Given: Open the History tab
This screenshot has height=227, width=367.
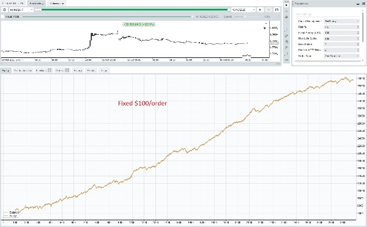Looking at the screenshot, I should coord(78,70).
